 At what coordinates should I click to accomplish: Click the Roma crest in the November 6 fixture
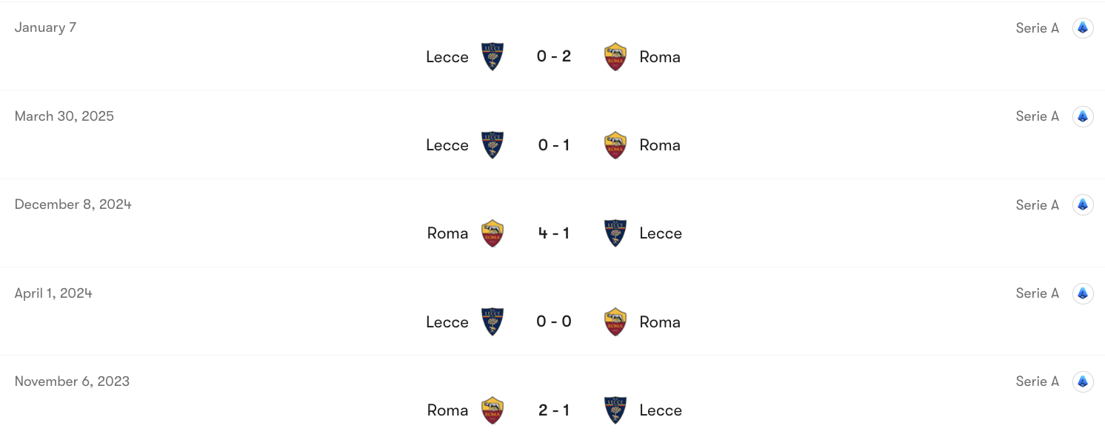[x=493, y=410]
